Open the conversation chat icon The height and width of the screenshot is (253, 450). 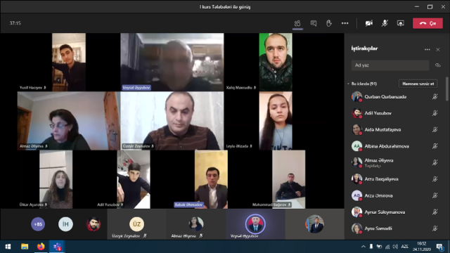314,23
